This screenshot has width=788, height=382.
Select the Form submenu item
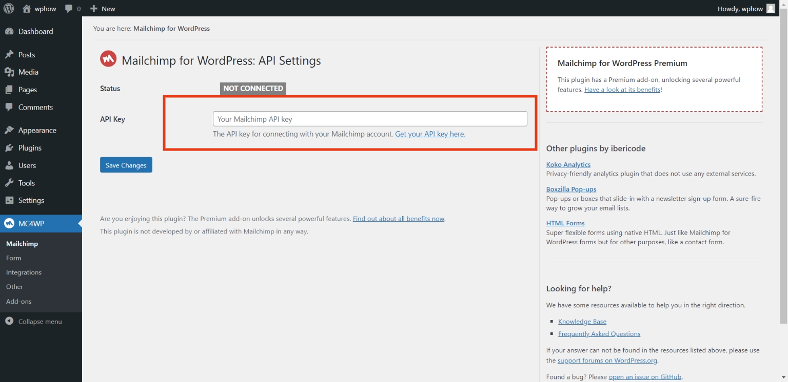(14, 258)
